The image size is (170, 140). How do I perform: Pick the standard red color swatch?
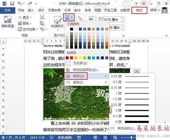point(72,58)
